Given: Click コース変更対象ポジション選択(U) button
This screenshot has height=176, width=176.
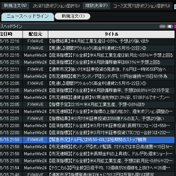Looking at the screenshot, I should click(x=142, y=6).
